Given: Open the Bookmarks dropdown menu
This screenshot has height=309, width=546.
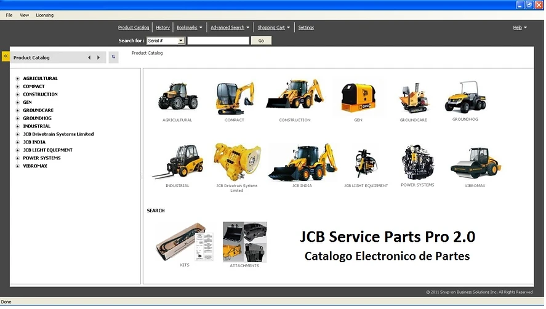Looking at the screenshot, I should point(190,28).
